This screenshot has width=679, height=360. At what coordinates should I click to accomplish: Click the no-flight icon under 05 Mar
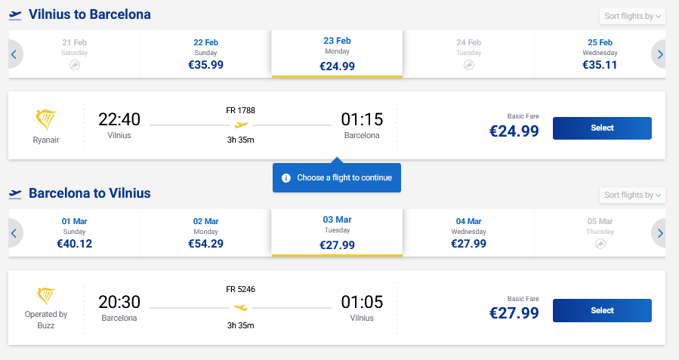[x=600, y=245]
